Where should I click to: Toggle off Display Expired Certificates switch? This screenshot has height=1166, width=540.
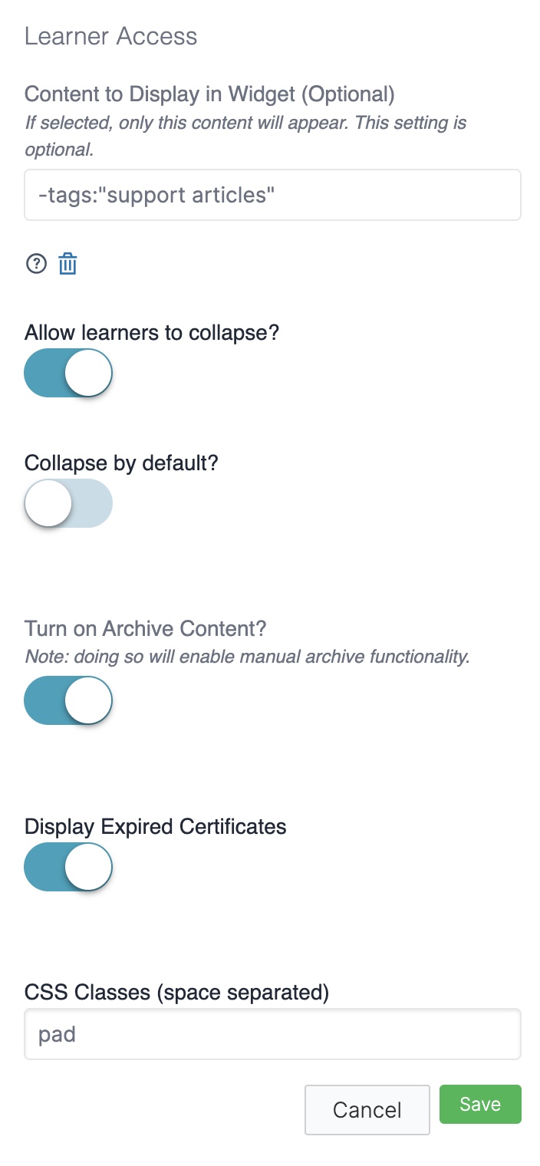point(68,868)
